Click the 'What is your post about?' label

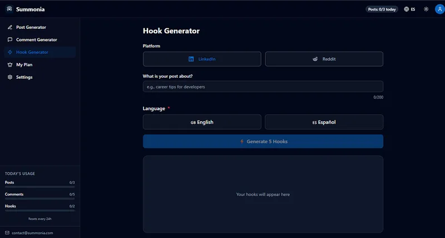[x=168, y=76]
